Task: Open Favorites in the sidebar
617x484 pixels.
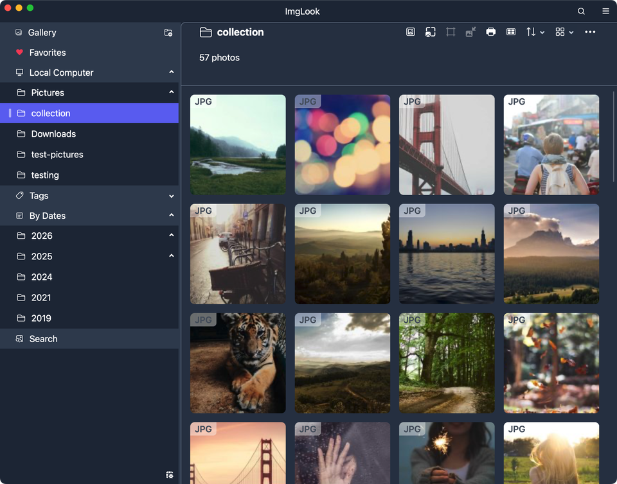Action: [x=48, y=53]
